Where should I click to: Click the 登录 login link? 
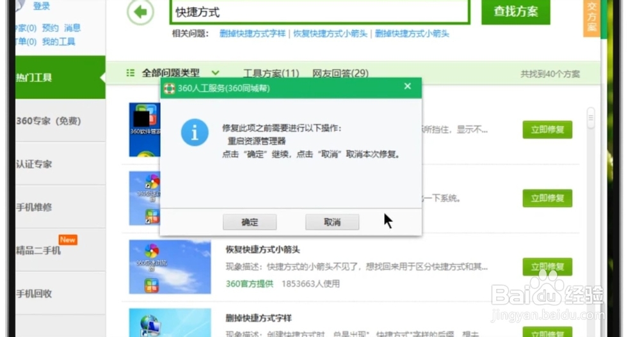[41, 6]
